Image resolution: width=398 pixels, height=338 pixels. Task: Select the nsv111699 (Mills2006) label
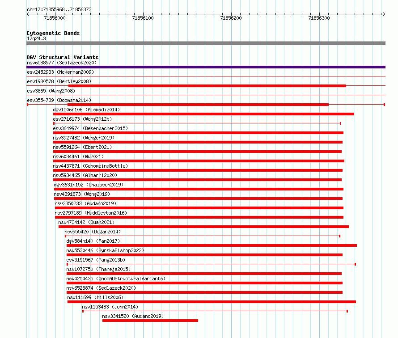95,297
